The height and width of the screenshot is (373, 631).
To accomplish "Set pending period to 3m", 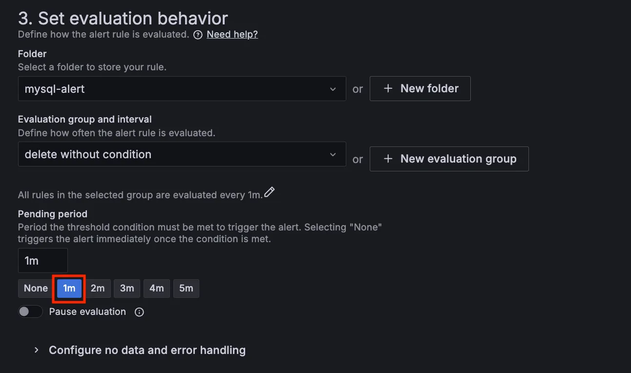I will pyautogui.click(x=127, y=288).
